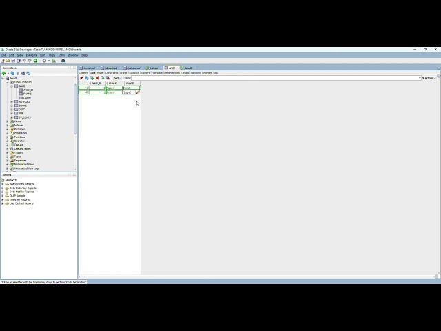Expand the DEPT table node
Image resolution: width=441 pixels, height=331 pixels.
tap(12, 110)
